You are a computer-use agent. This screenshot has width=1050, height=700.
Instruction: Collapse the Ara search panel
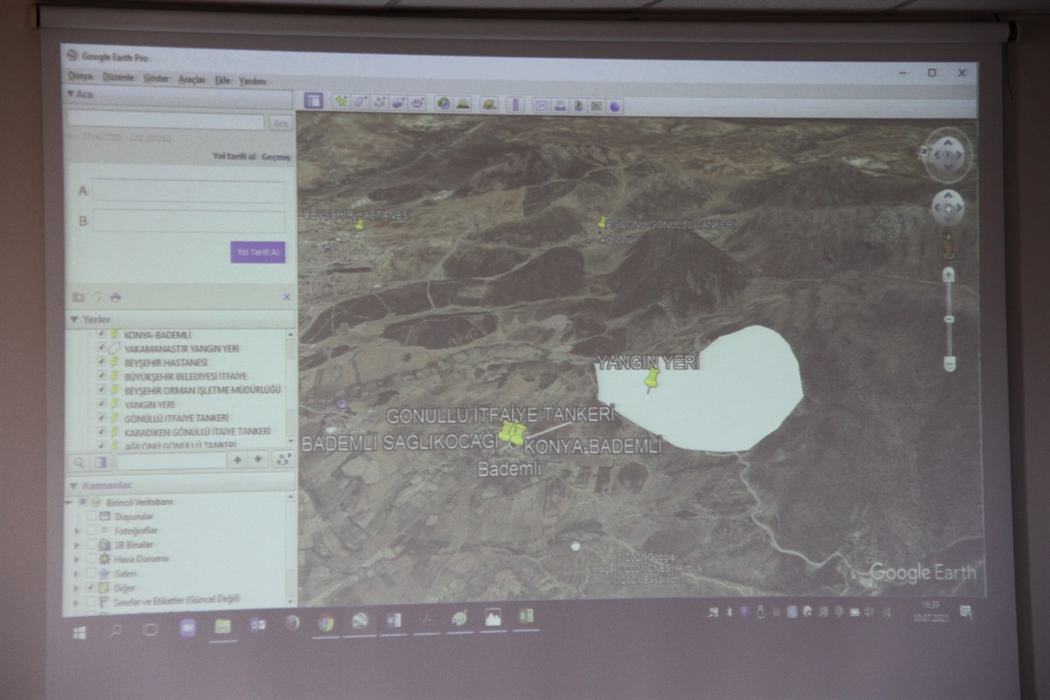point(72,93)
